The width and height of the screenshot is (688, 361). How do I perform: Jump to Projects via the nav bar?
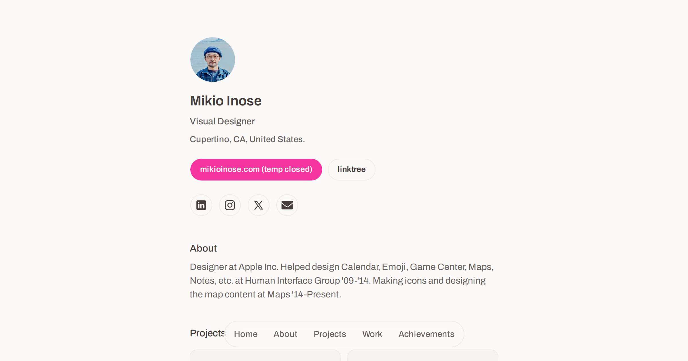pos(330,334)
